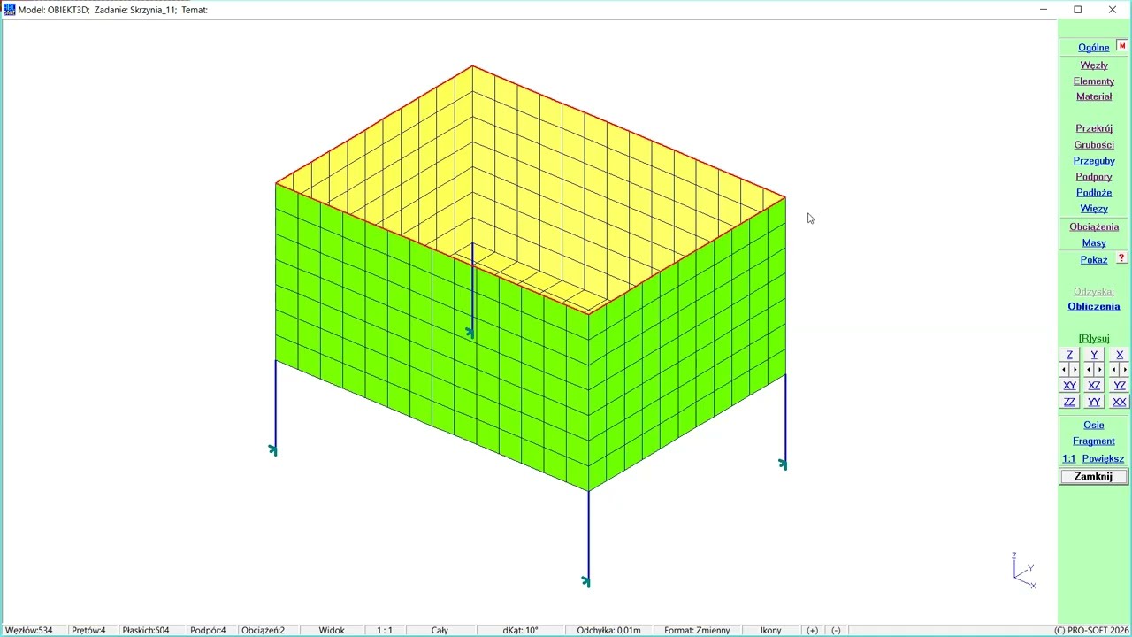Open the Podłoże panel
This screenshot has height=637, width=1132.
click(1094, 193)
